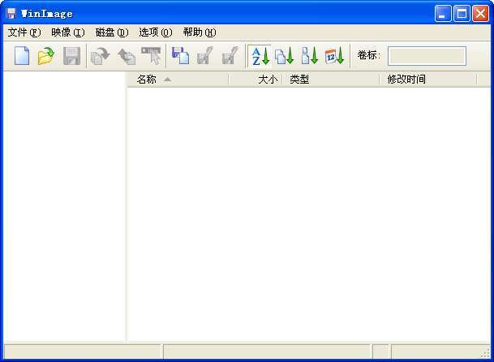Maximize the WinImage window

tap(462, 14)
